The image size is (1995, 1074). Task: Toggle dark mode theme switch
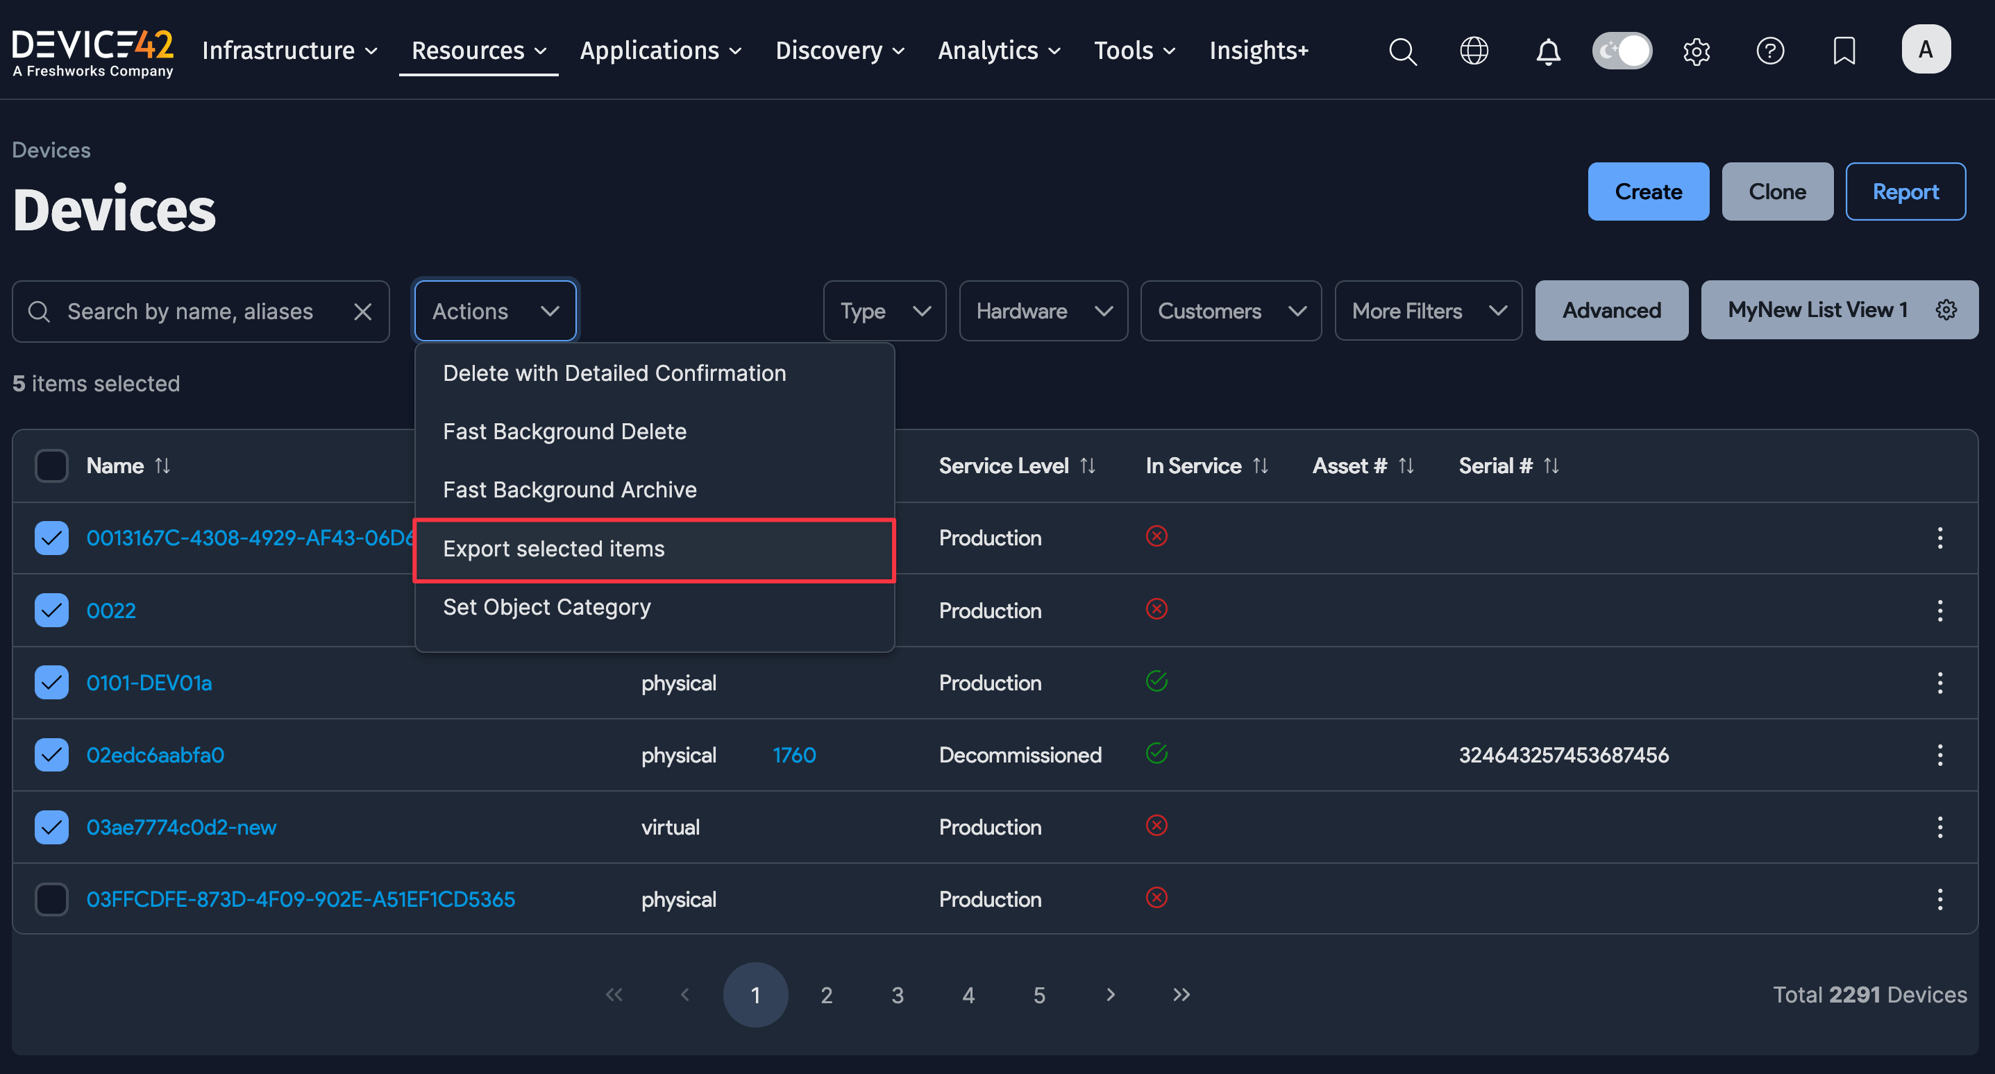point(1622,51)
